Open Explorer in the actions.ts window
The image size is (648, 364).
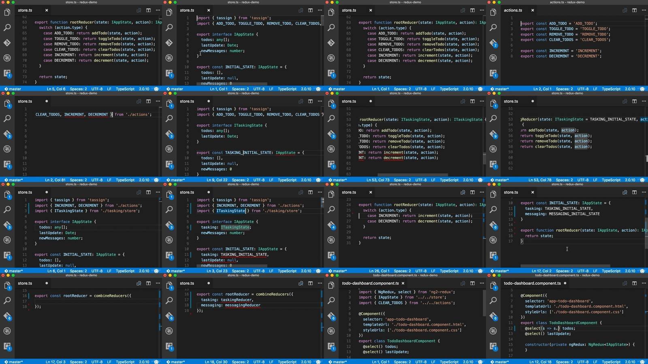point(493,13)
